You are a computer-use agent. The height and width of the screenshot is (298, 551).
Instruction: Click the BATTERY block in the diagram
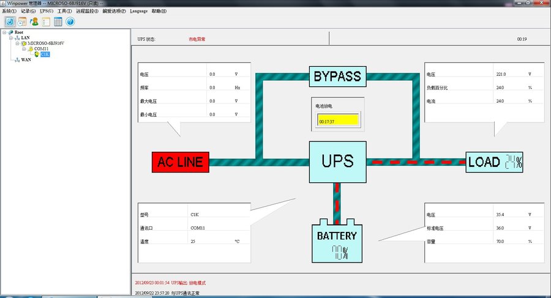(x=337, y=240)
